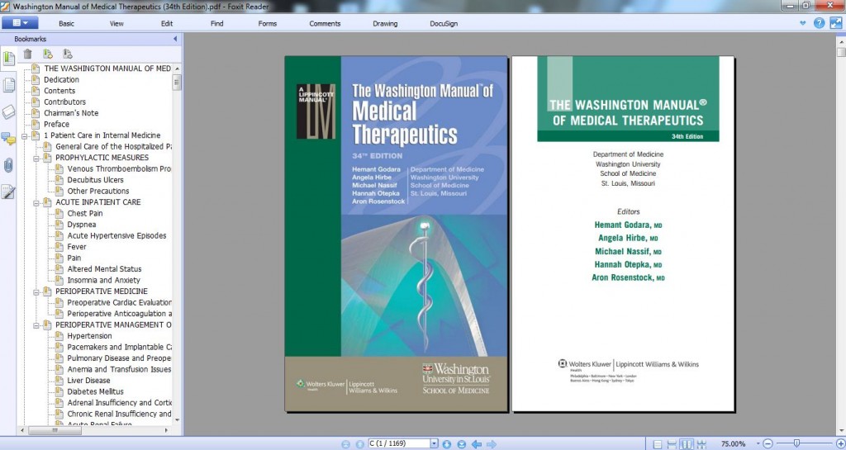846x450 pixels.
Task: Click the page number field C (1 / 1169)
Action: tap(399, 443)
